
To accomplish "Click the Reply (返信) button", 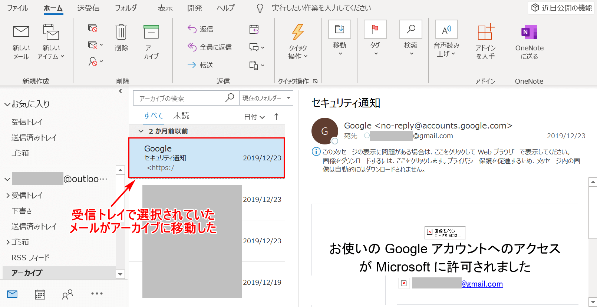I will [x=201, y=29].
